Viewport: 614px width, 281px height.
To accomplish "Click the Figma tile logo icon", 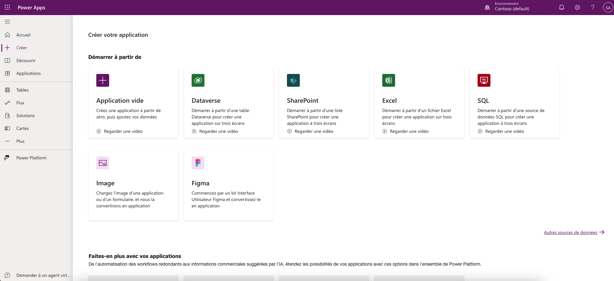I will [x=198, y=163].
